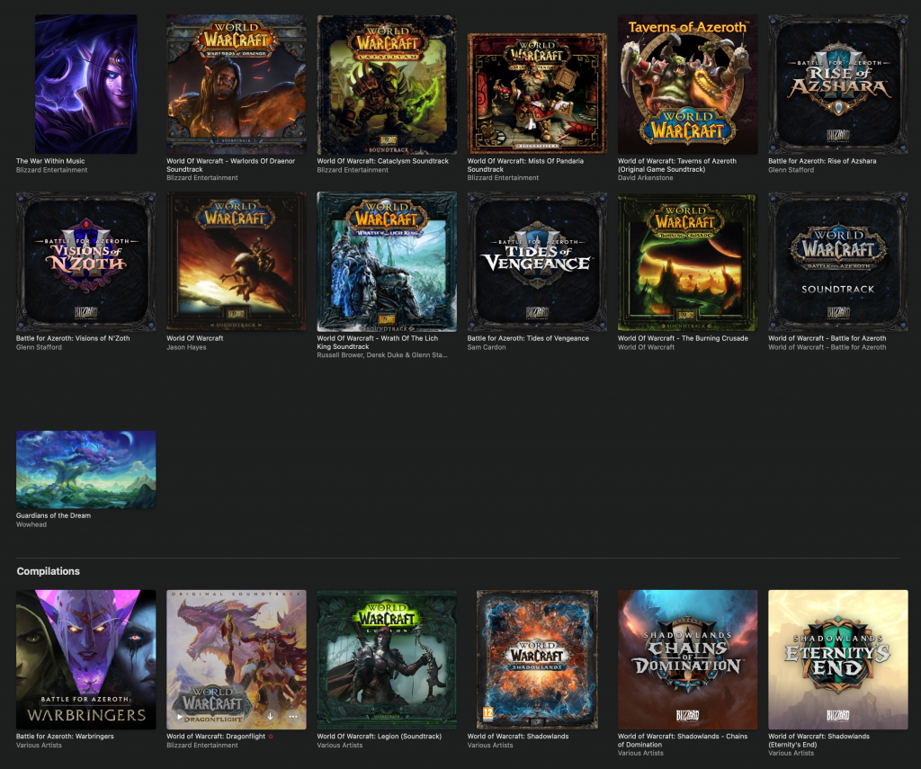Screen dimensions: 921x769
Task: Open the Jason Hayes World Of Warcraft cover
Action: 237,262
